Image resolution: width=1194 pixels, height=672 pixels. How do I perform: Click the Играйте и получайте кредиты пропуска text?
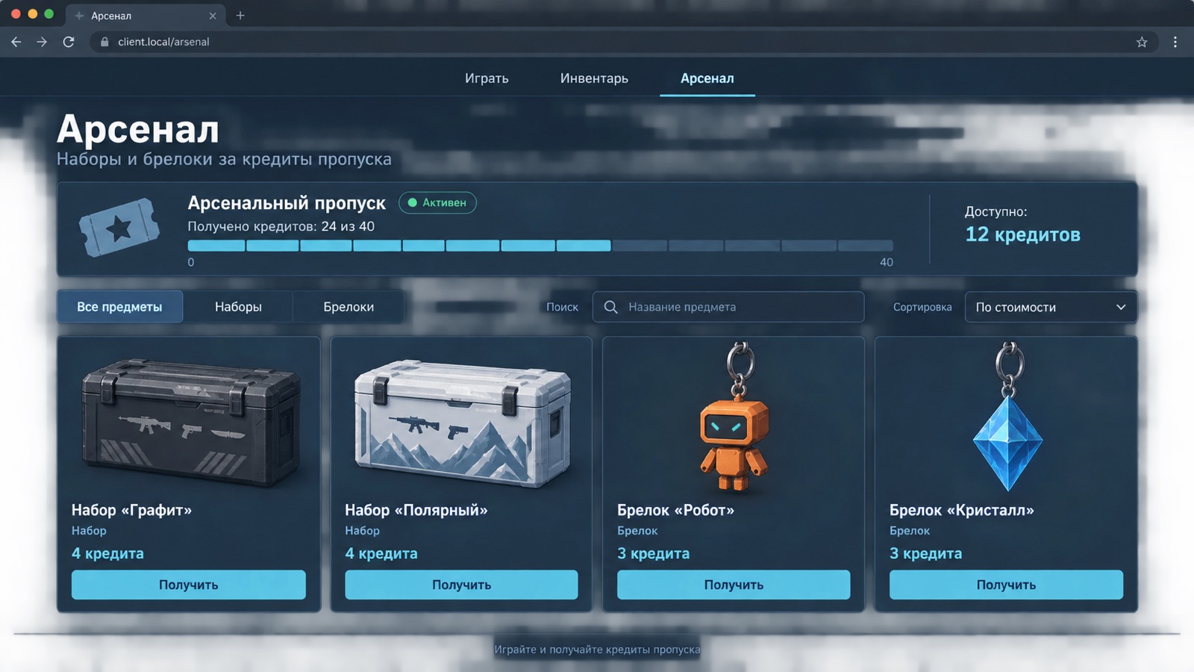[597, 650]
